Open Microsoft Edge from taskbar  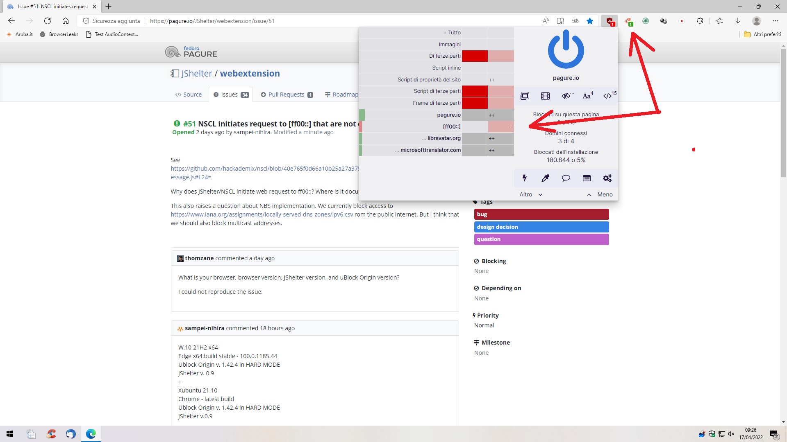tap(91, 434)
